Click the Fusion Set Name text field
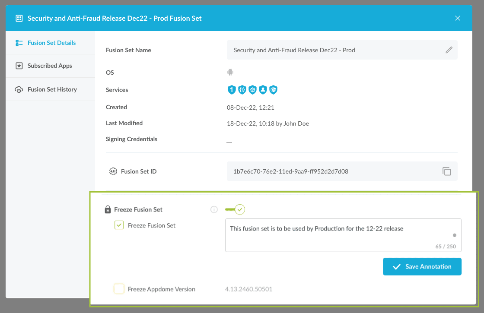484x313 pixels. click(x=333, y=50)
